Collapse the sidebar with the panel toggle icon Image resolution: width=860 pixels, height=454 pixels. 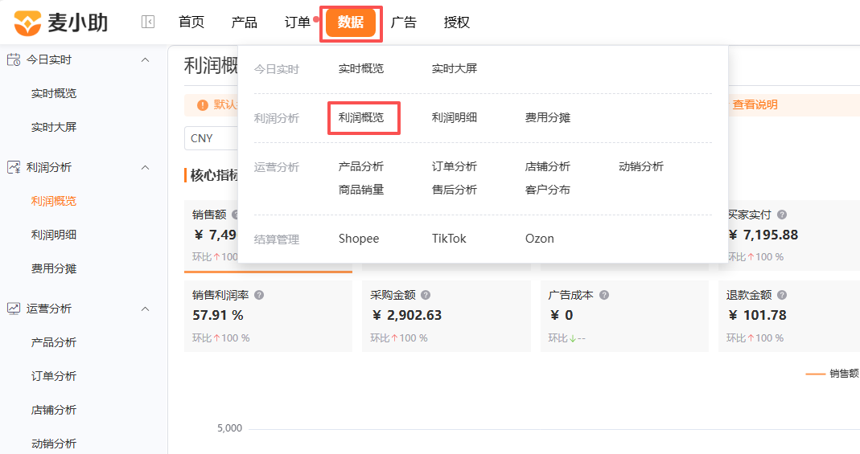point(147,22)
